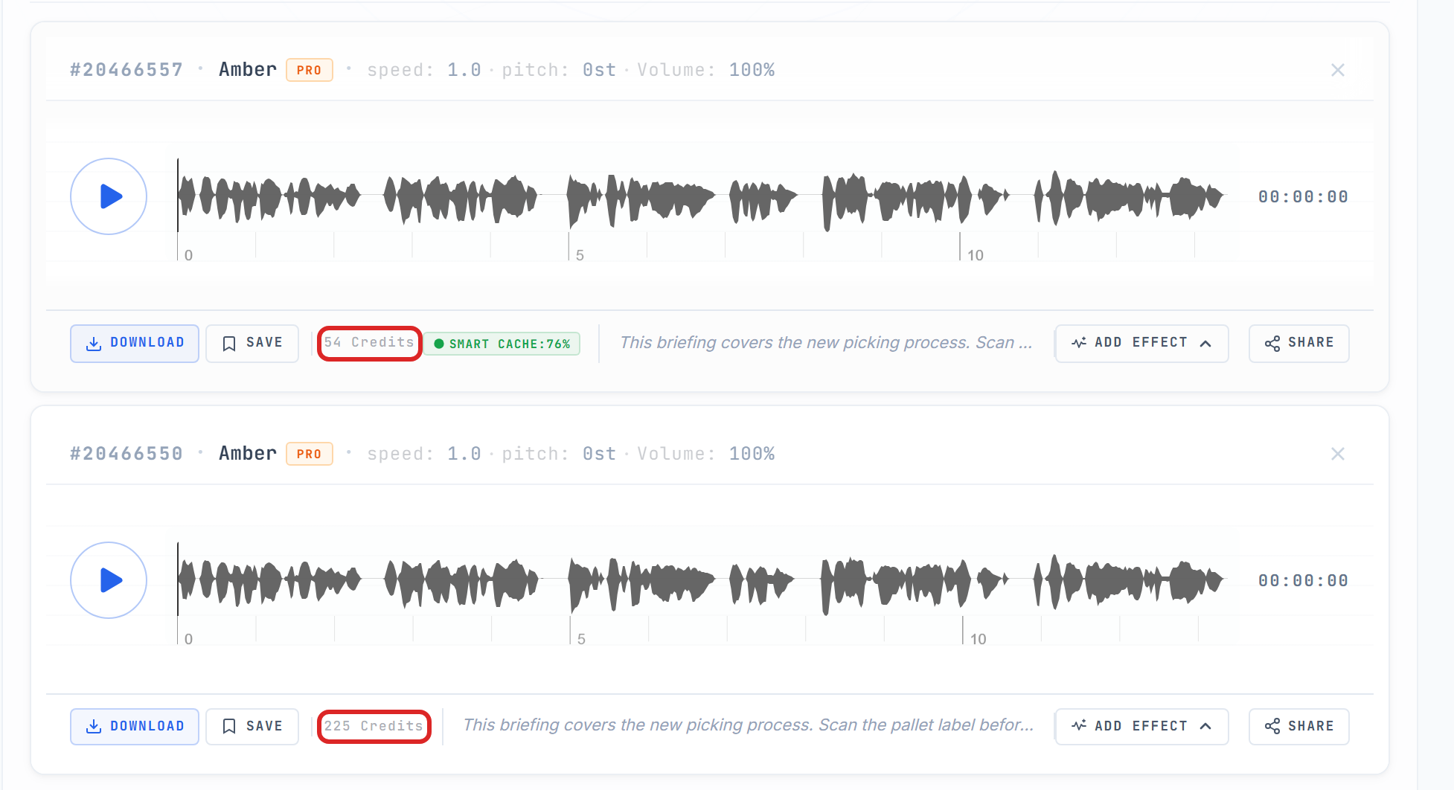Image resolution: width=1454 pixels, height=790 pixels.
Task: Save clip #20466550 with bookmark button
Action: coord(252,727)
